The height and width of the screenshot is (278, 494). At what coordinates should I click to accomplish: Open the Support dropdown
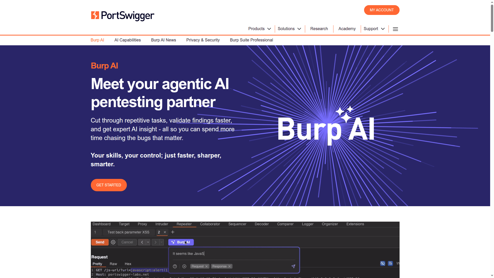point(374,29)
